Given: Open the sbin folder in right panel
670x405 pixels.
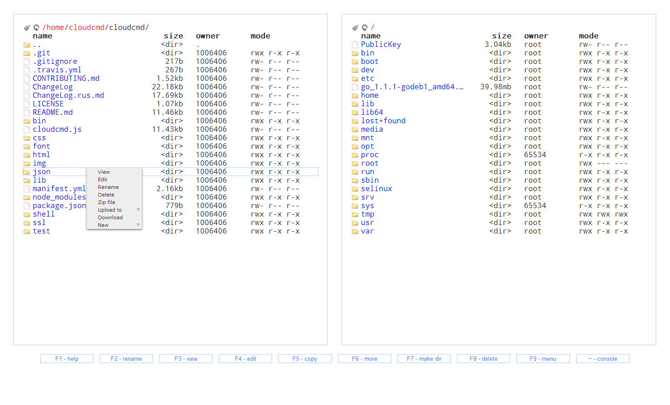Looking at the screenshot, I should tap(370, 180).
